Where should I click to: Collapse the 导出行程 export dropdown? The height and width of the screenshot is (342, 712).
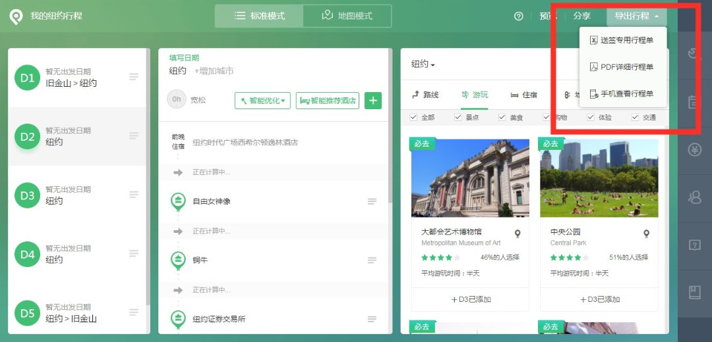pyautogui.click(x=636, y=16)
